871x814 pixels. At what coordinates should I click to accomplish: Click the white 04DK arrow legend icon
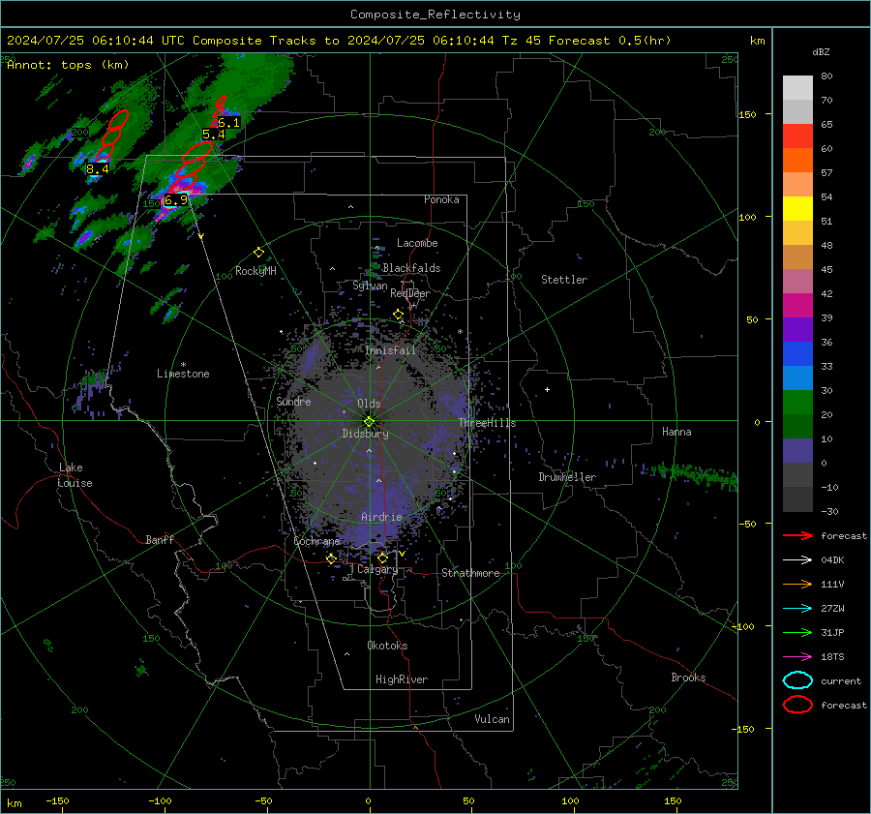click(797, 560)
